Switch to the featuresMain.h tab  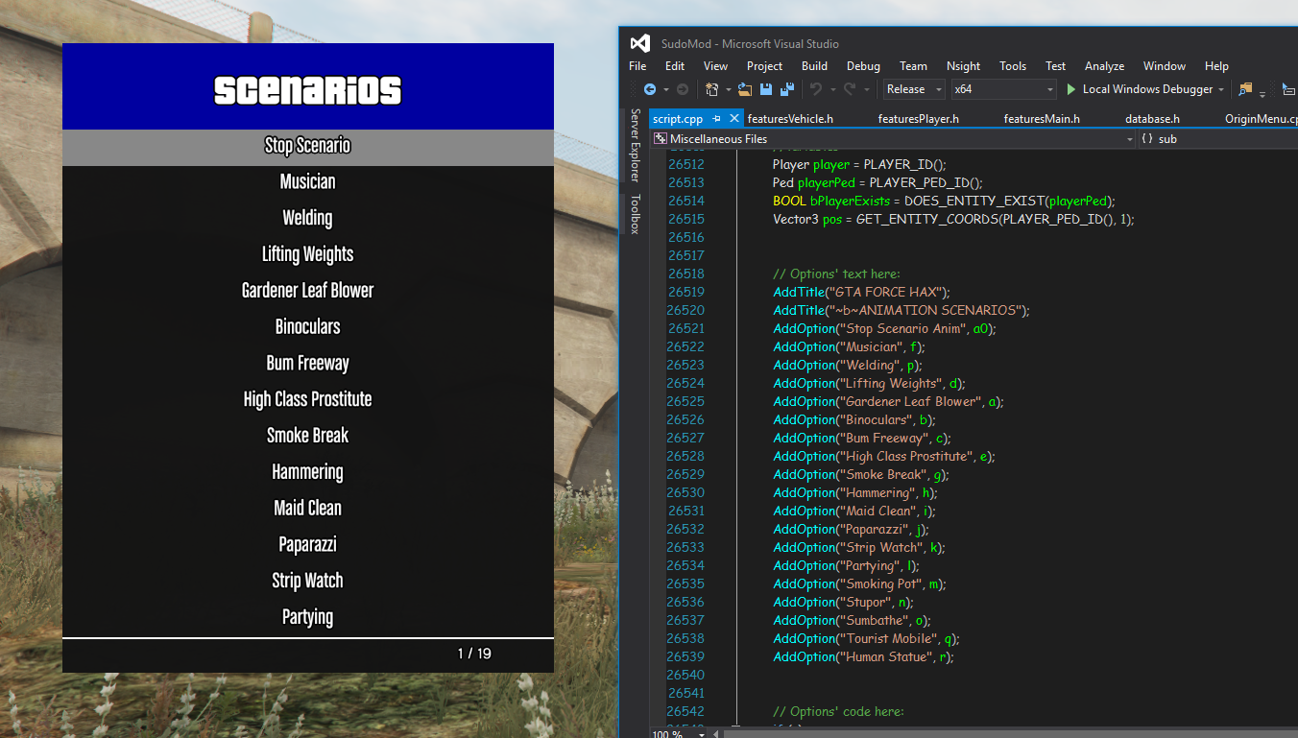tap(1042, 119)
